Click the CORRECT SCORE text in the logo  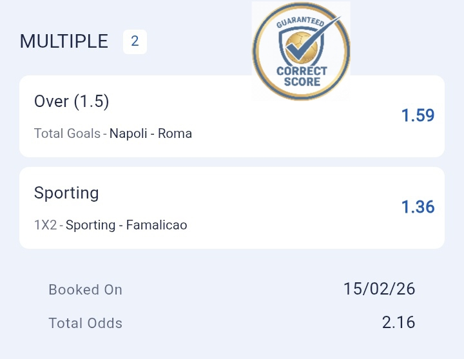pos(302,77)
